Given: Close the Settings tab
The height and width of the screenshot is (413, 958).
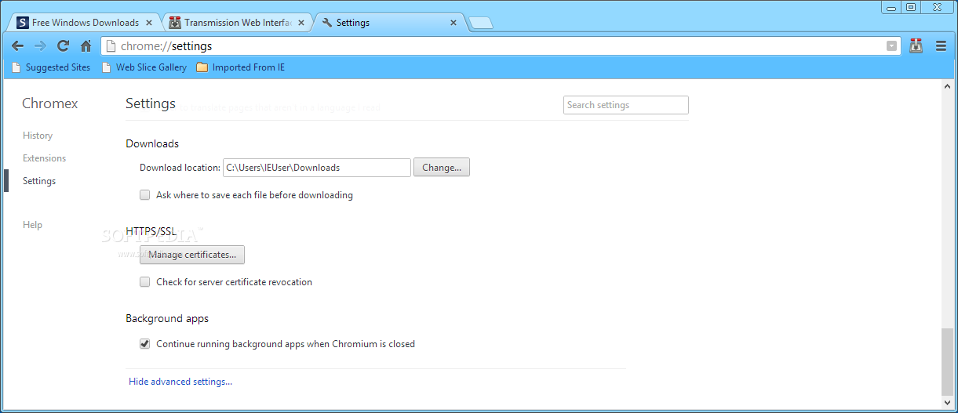Looking at the screenshot, I should tap(453, 23).
